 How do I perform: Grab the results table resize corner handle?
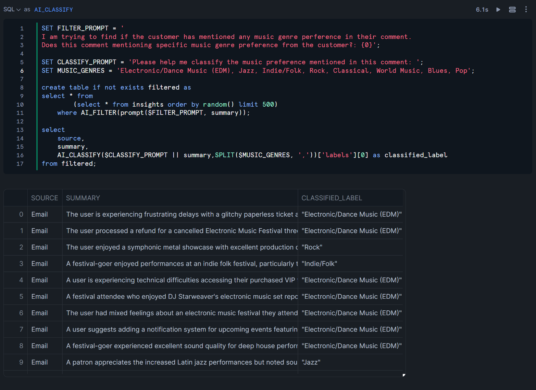tap(404, 375)
